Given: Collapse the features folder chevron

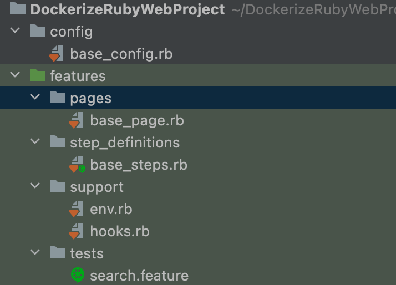Looking at the screenshot, I should click(15, 75).
